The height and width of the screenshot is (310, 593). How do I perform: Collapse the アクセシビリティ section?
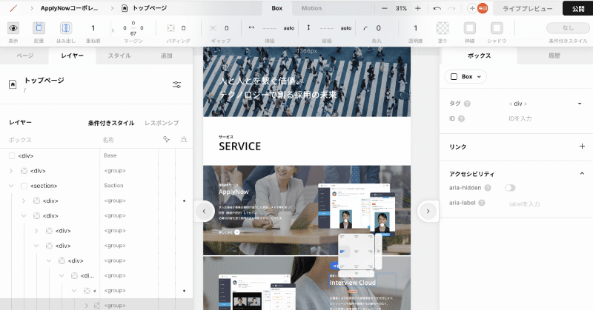pyautogui.click(x=582, y=173)
